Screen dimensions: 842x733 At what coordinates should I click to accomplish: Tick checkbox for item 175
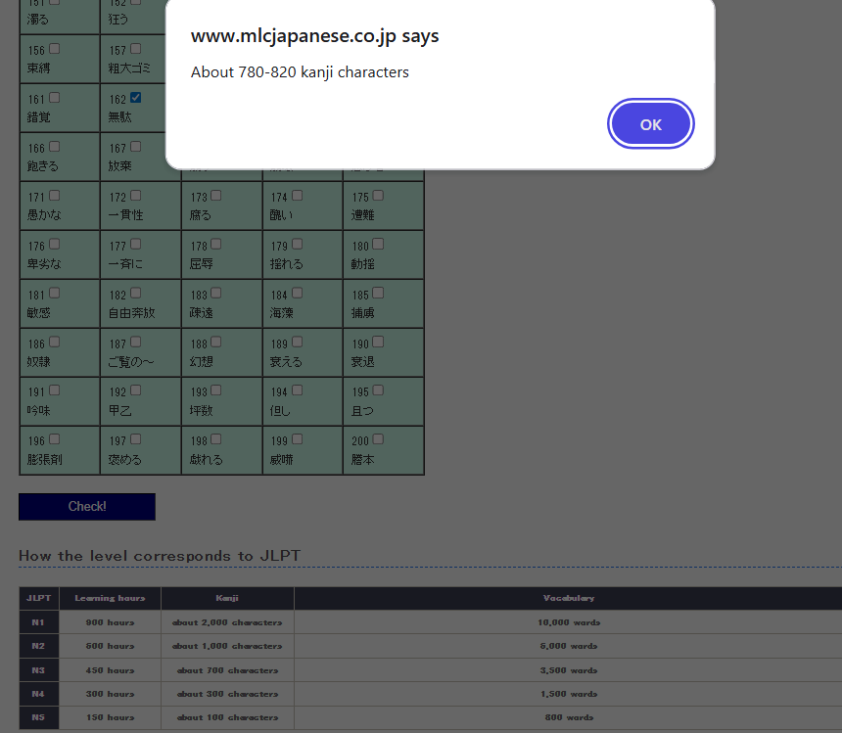pos(378,196)
